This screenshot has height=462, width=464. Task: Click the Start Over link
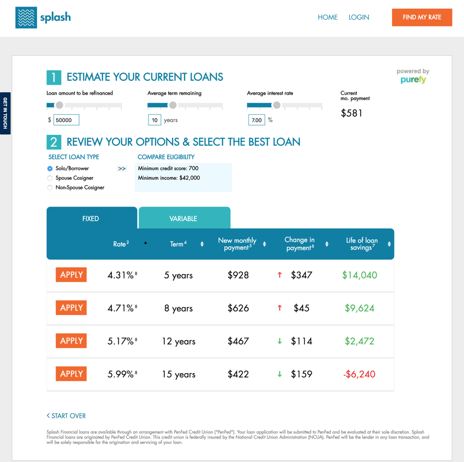66,416
